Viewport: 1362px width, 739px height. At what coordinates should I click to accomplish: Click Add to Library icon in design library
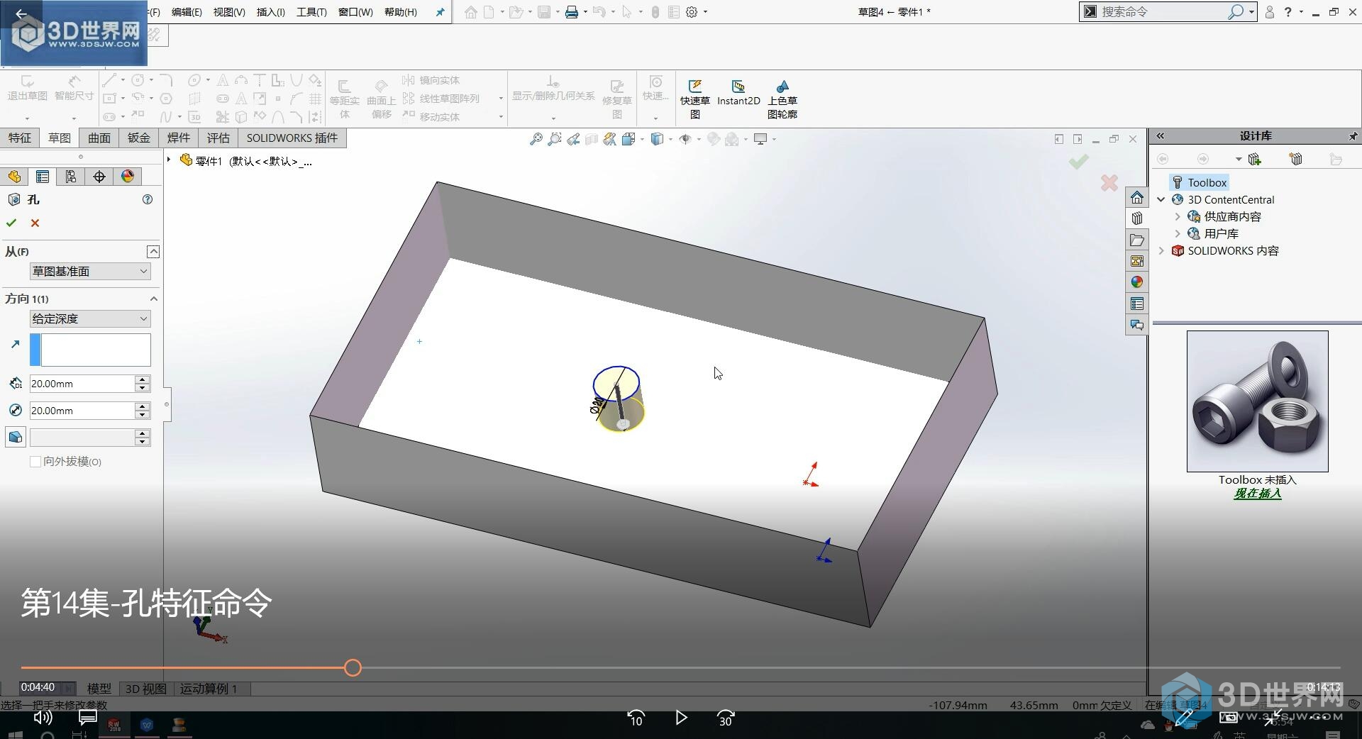coord(1254,159)
